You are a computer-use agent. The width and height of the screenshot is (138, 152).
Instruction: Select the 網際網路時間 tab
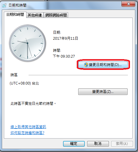tap(56, 15)
